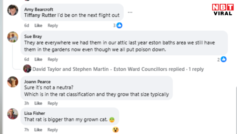Reply to Joann Pearce's comment
The image size is (237, 134).
[x=53, y=103]
